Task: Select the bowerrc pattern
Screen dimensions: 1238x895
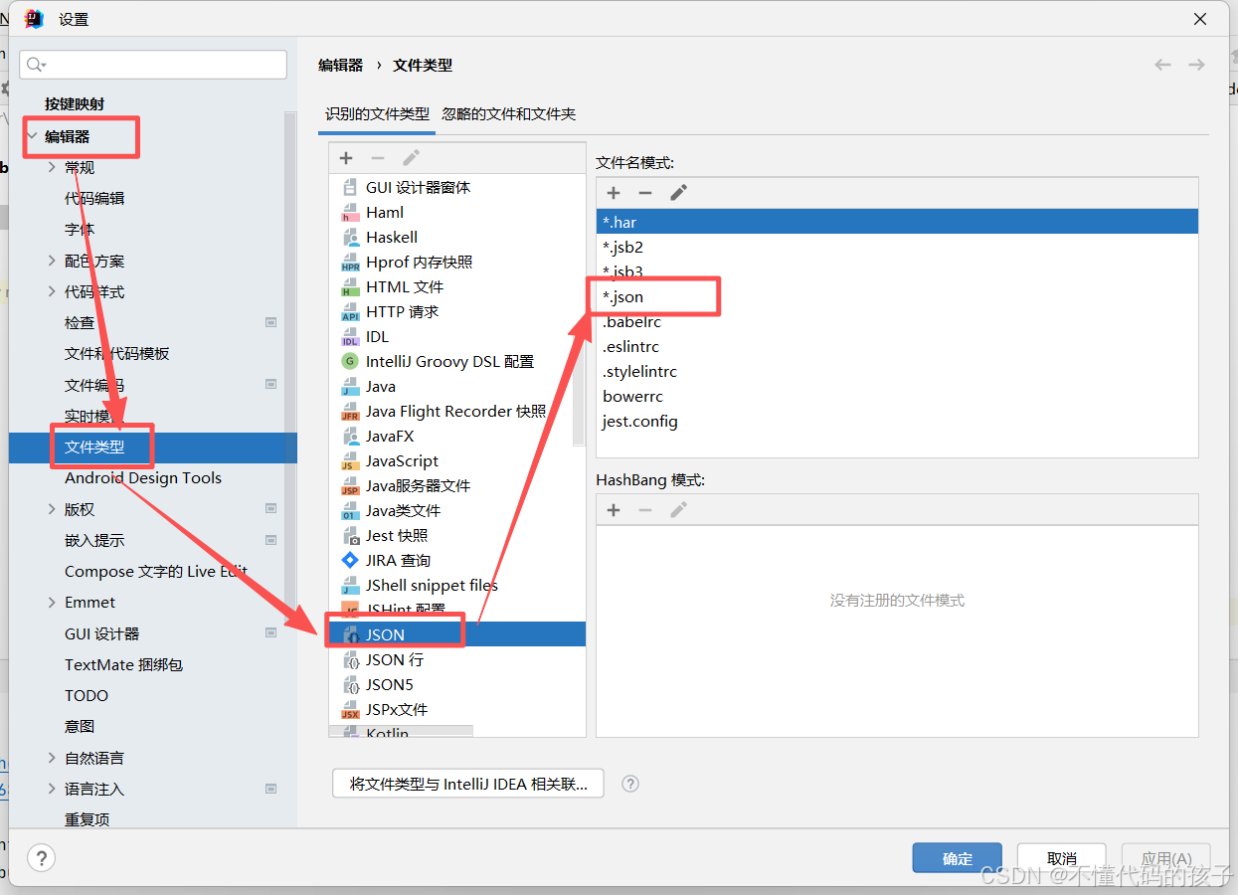Action: (897, 396)
